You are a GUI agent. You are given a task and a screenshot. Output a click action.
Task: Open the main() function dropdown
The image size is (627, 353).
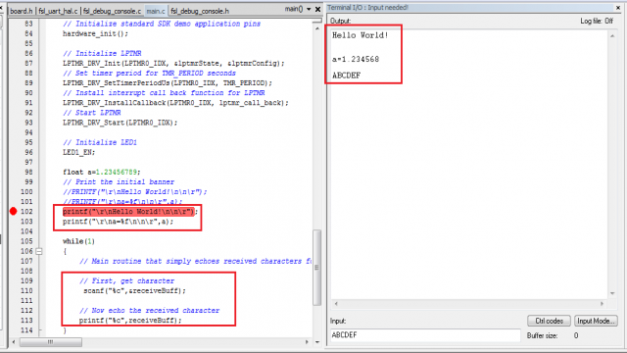[x=309, y=9]
